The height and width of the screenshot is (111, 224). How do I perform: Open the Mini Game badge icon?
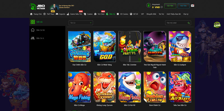(x=217, y=25)
